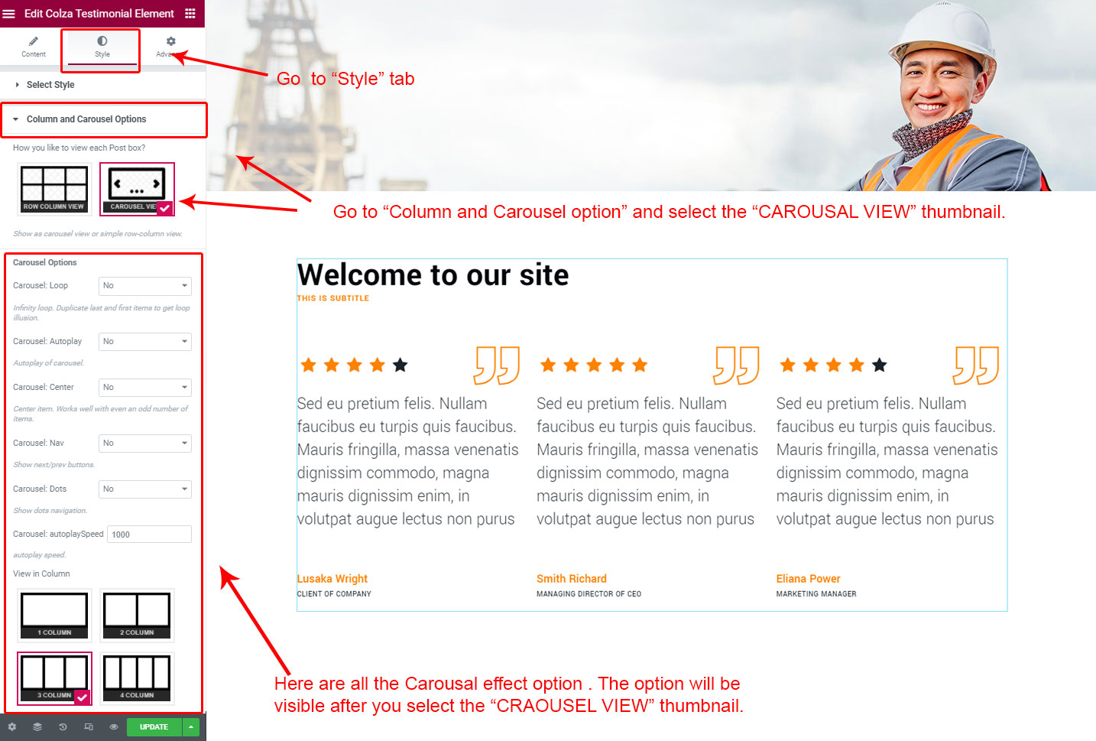Select the Row Column View layout
Image resolution: width=1096 pixels, height=741 pixels.
tap(54, 189)
